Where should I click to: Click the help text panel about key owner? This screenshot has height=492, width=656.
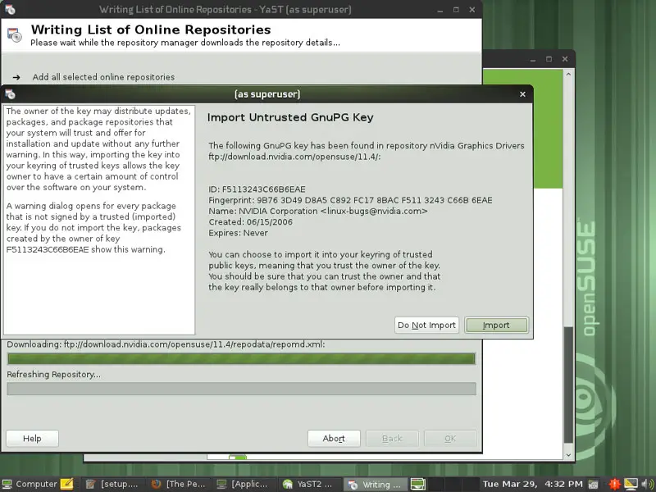pyautogui.click(x=99, y=220)
